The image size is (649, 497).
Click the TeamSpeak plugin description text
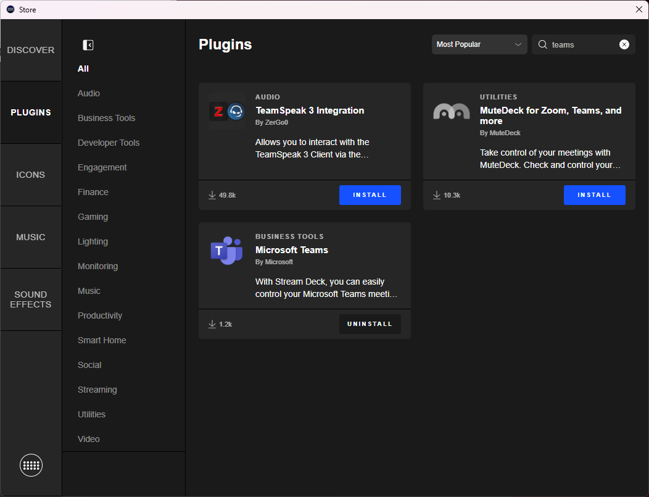[x=312, y=148]
